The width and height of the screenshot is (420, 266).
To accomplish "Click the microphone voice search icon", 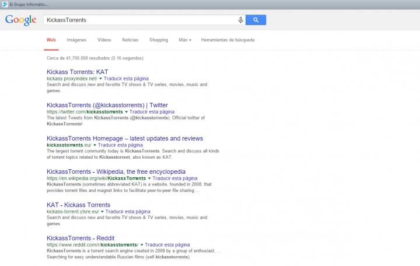I will click(240, 20).
